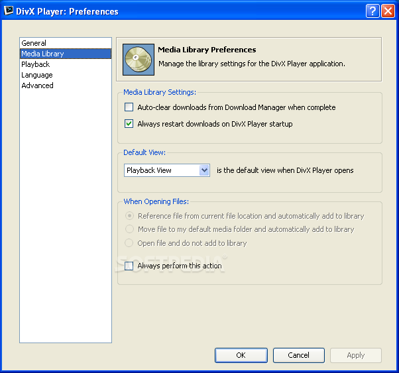Screen dimensions: 399x373
Task: Click the Playback View combo box
Action: click(167, 170)
